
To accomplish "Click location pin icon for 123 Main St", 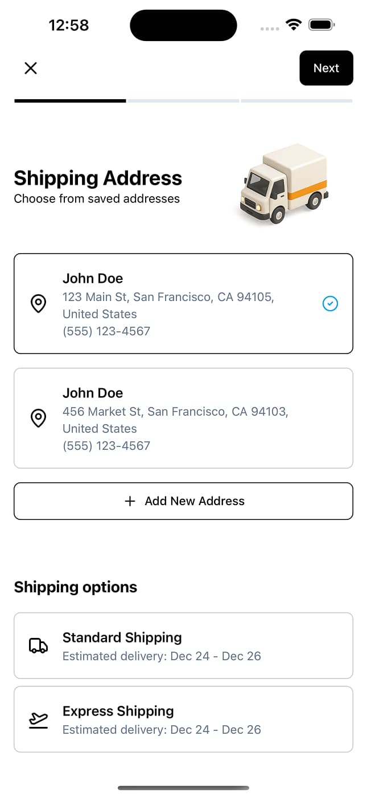I will pyautogui.click(x=38, y=304).
